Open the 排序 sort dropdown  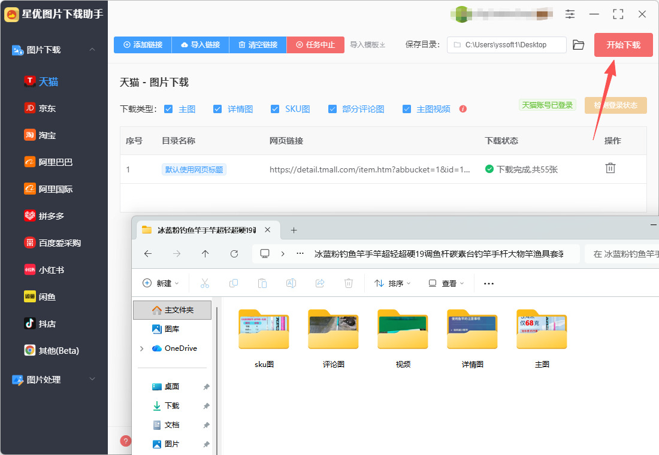point(392,283)
